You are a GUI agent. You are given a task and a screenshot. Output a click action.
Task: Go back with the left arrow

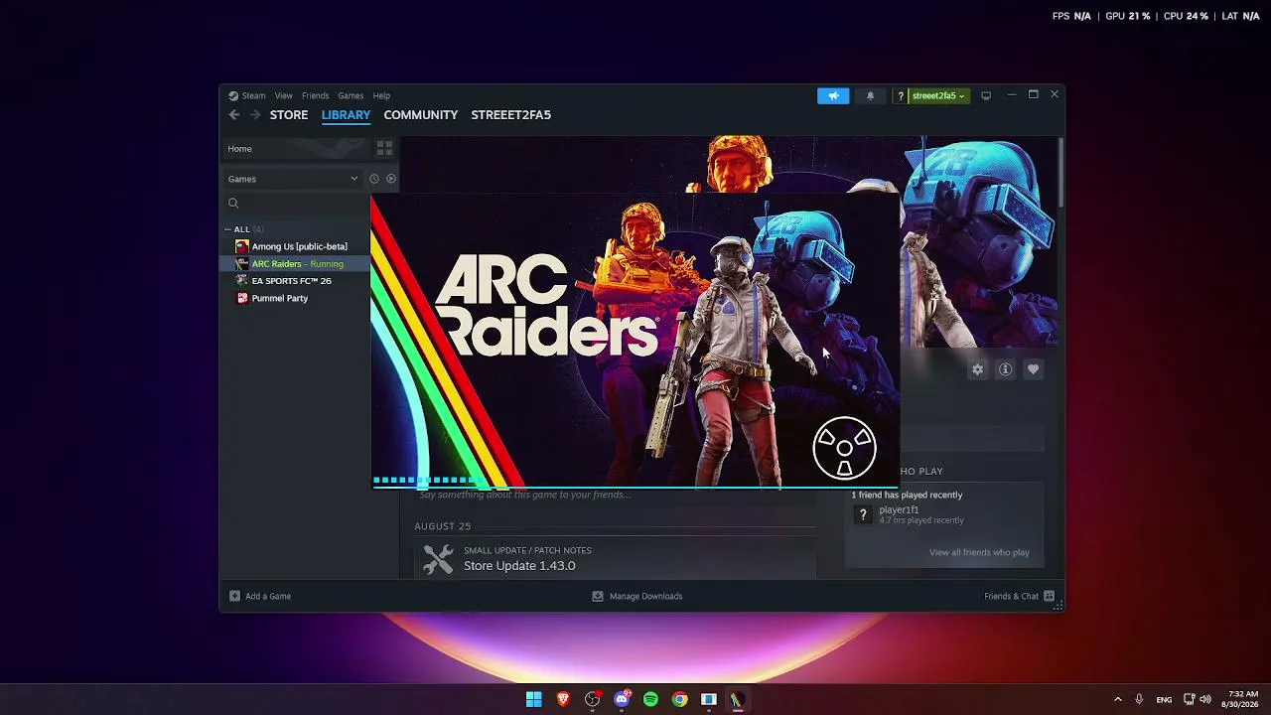point(234,115)
